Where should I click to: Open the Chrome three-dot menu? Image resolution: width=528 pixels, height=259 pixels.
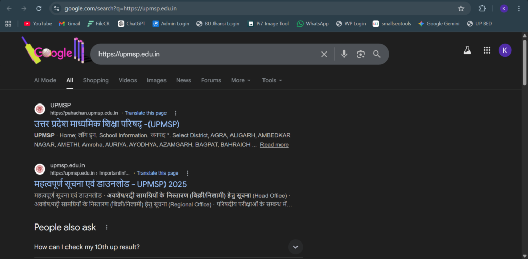point(519,9)
